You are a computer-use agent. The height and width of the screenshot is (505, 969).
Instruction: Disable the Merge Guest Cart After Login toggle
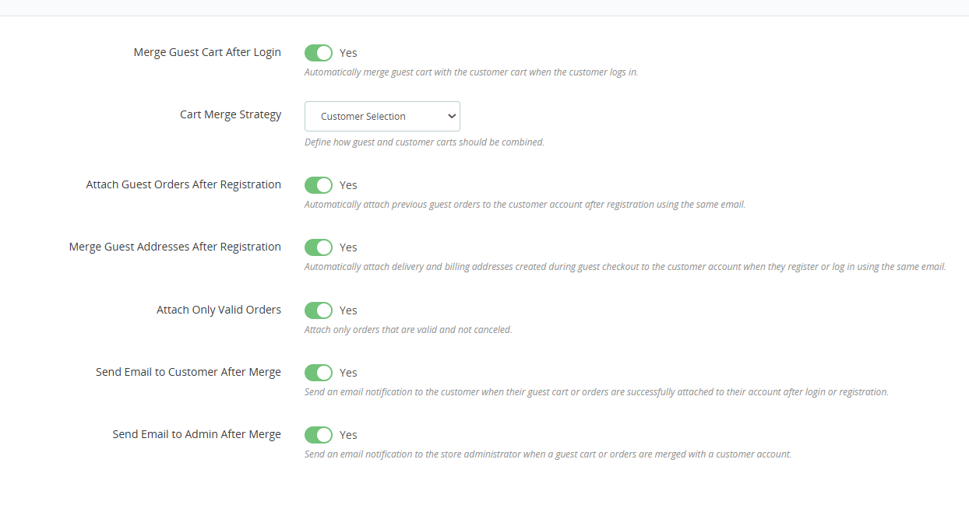pyautogui.click(x=319, y=53)
